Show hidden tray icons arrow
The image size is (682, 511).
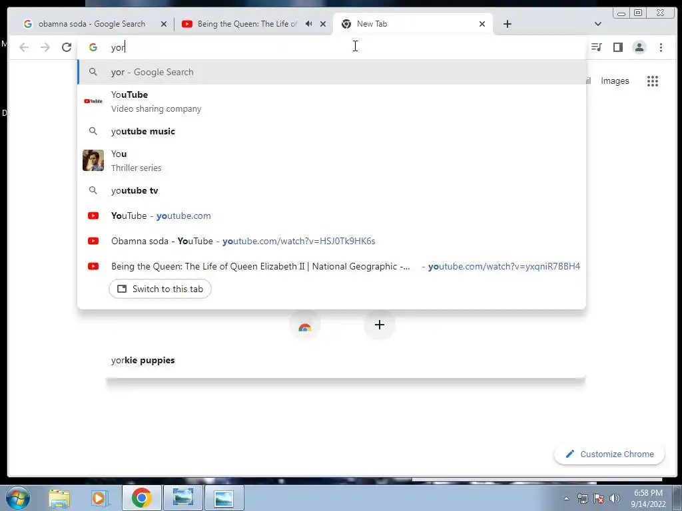click(566, 498)
